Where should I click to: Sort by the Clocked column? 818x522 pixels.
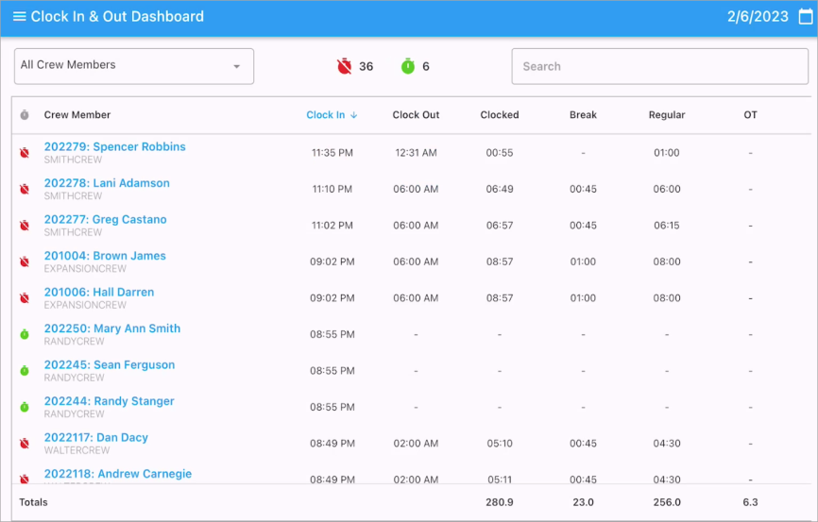coord(500,115)
